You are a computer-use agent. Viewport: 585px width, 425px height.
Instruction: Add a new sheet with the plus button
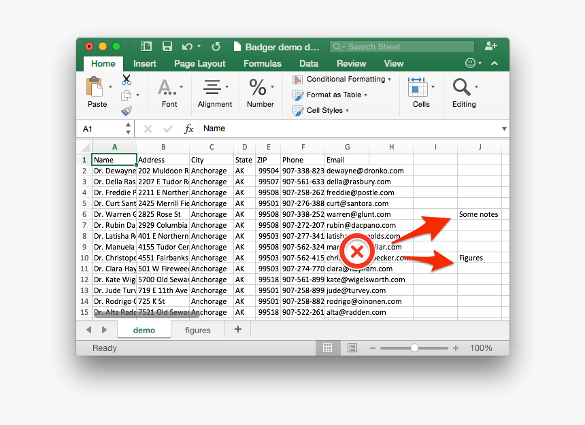click(237, 330)
